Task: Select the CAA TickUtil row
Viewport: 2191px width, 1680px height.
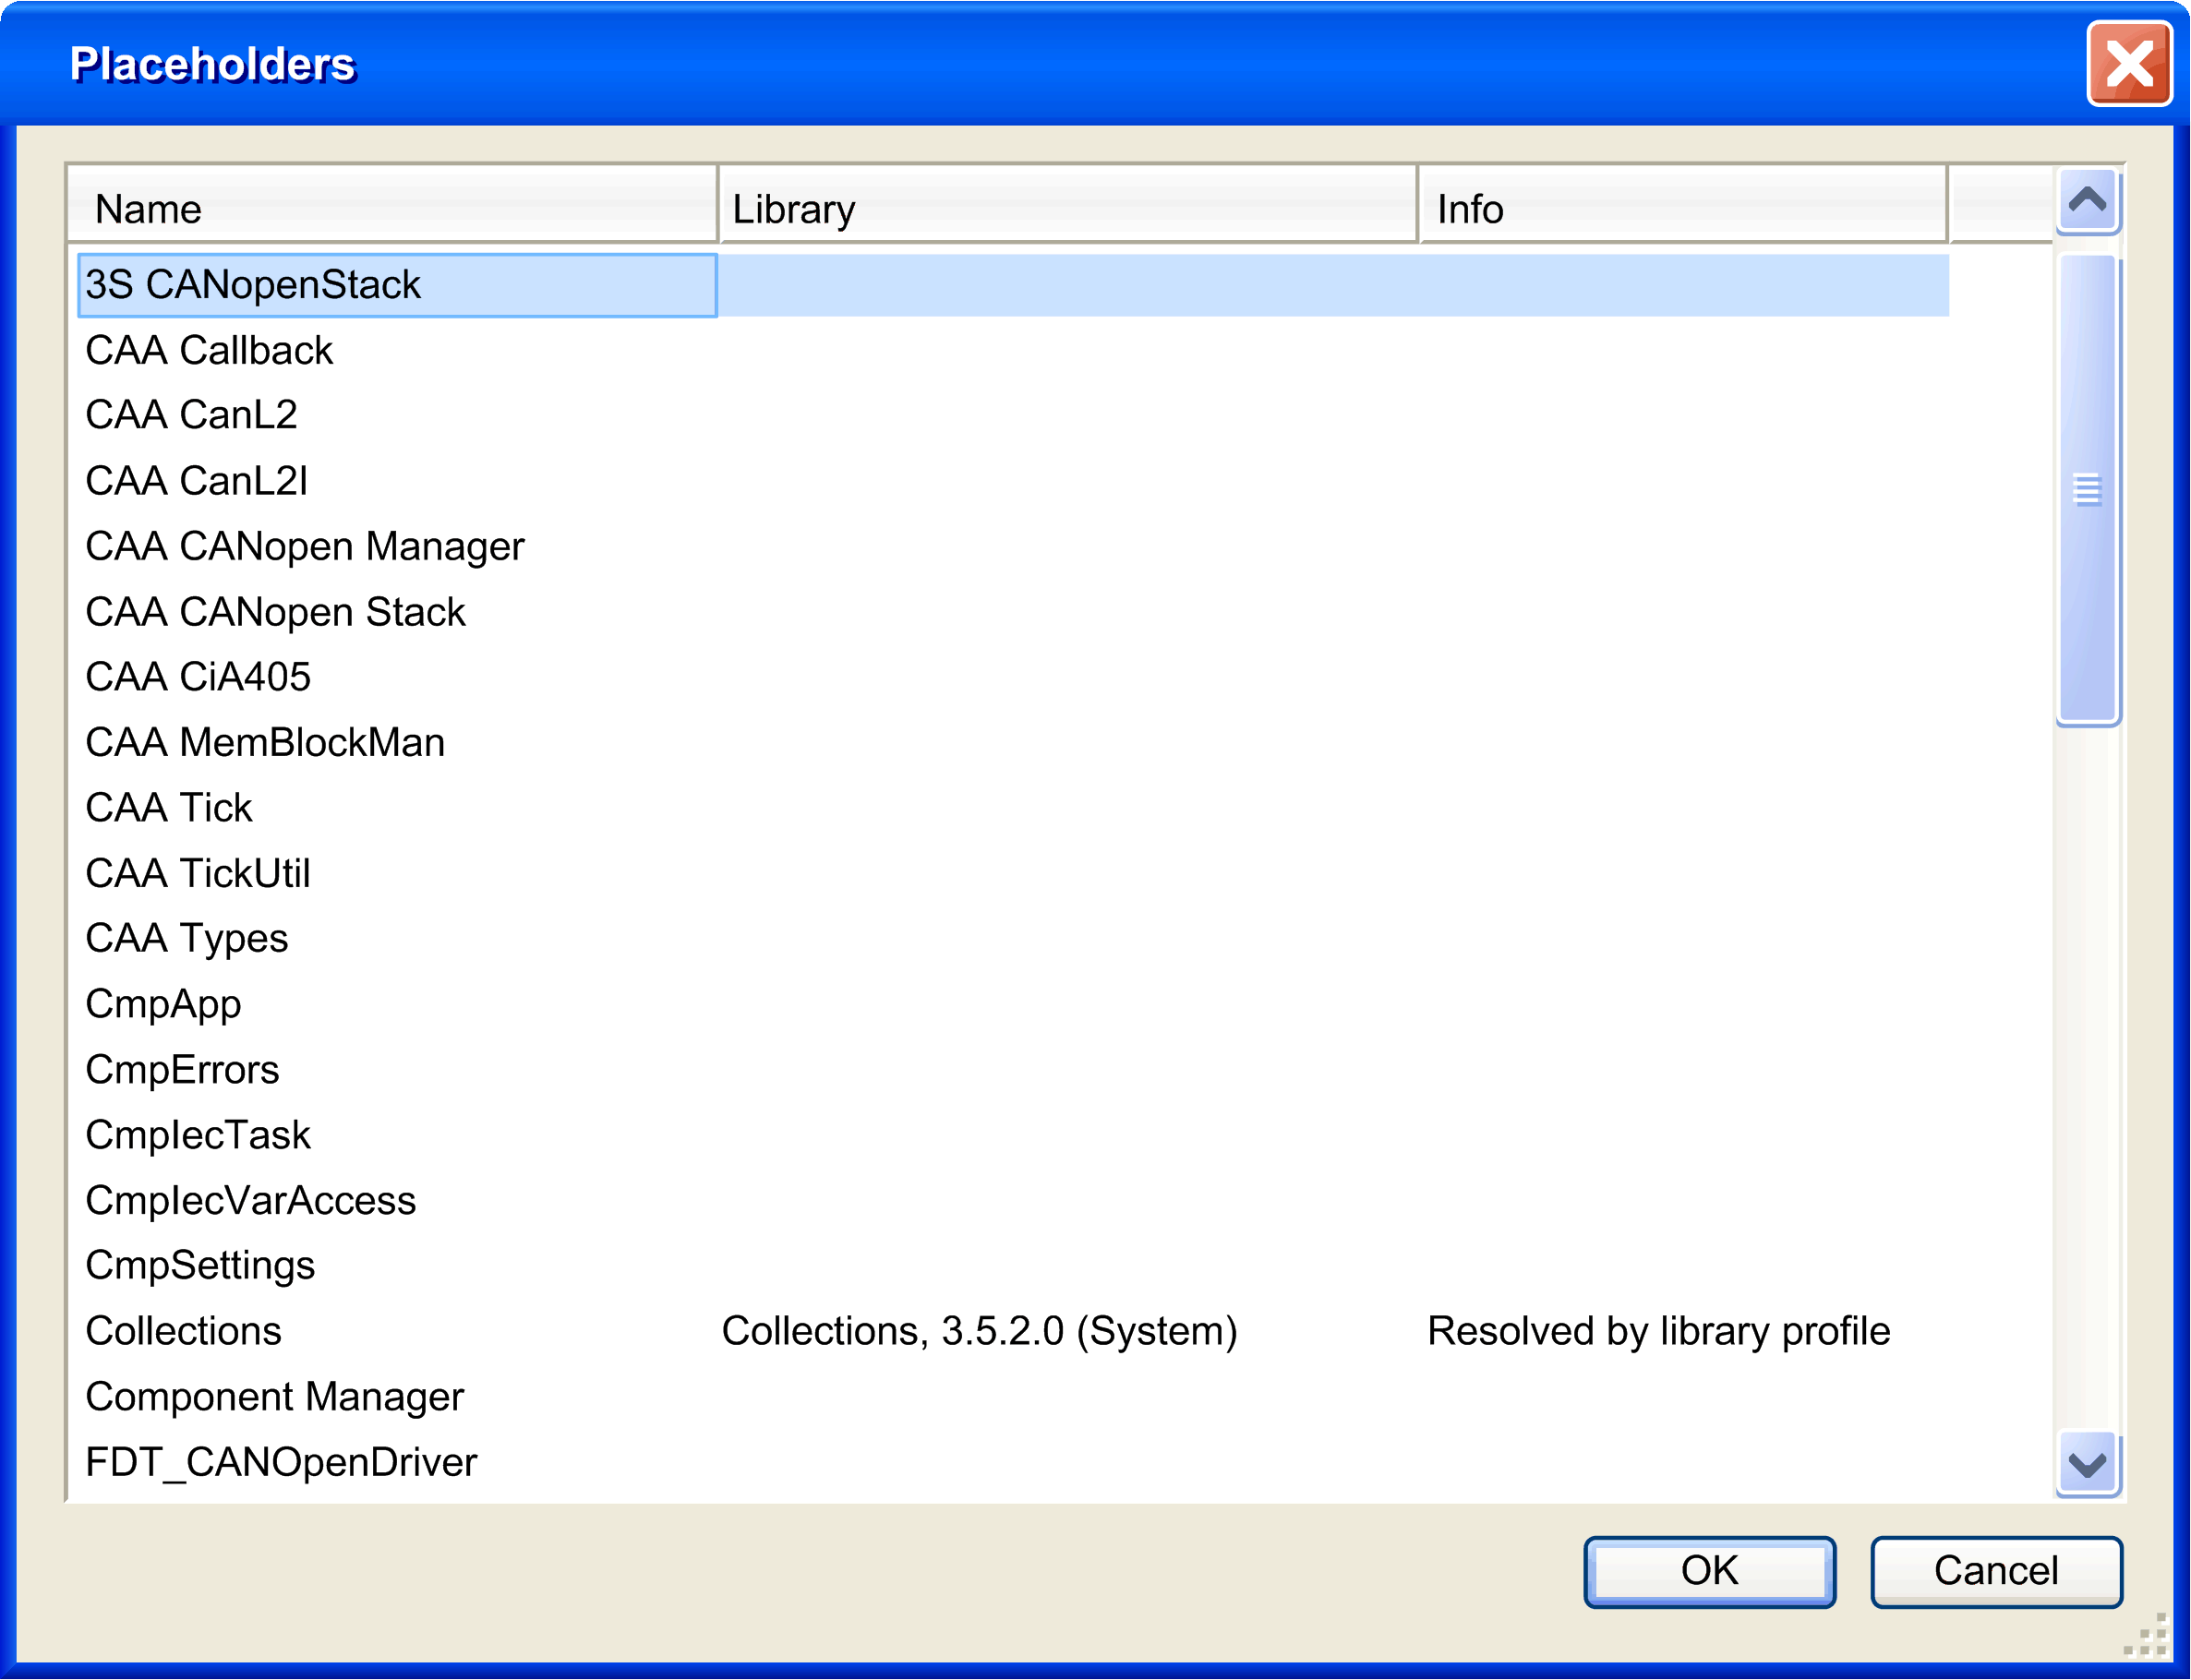Action: click(x=1013, y=874)
